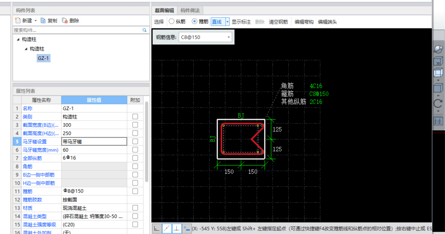Screen dimensions: 445x234
Task: Check 附加 box for 箍筋 row
Action: (135, 191)
